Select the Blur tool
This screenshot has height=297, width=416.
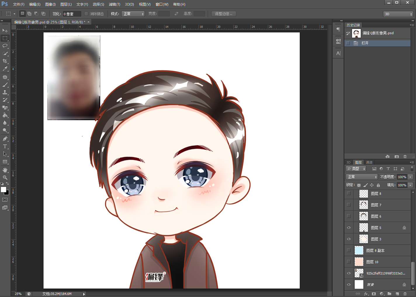pyautogui.click(x=5, y=123)
